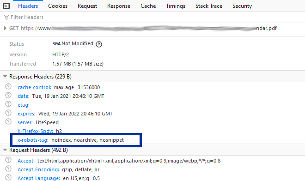Select the en-US,en;q=0.5 value
Image resolution: width=305 pixels, height=181 pixels.
click(x=81, y=178)
